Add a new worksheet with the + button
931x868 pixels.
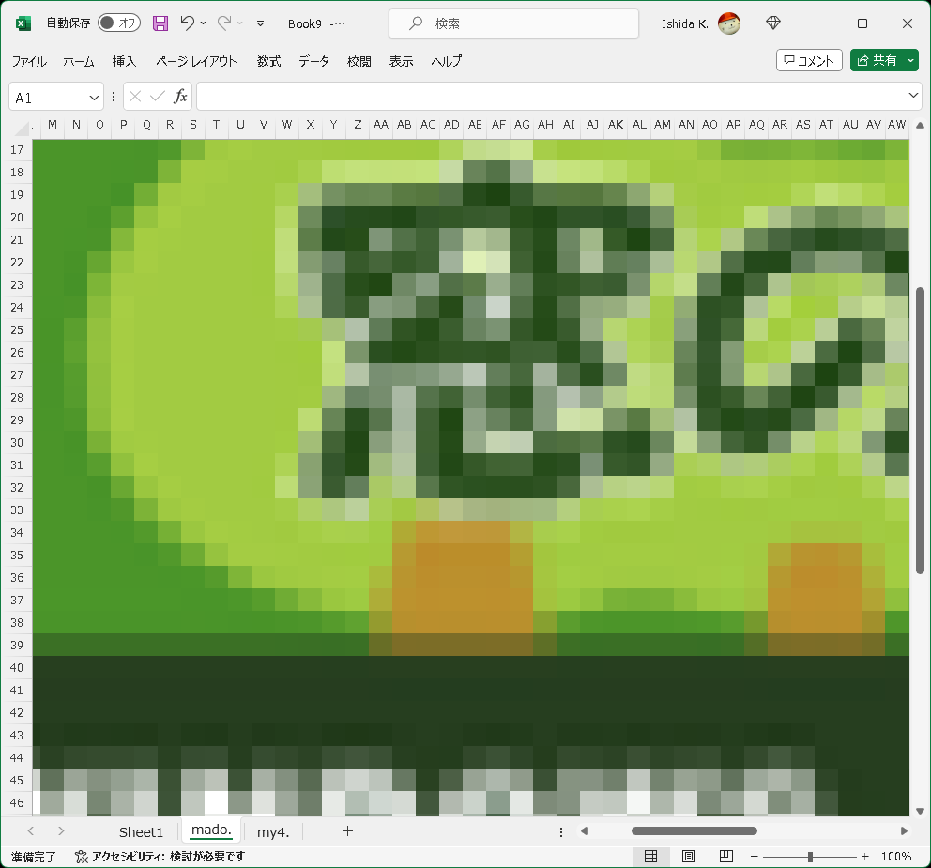[347, 830]
